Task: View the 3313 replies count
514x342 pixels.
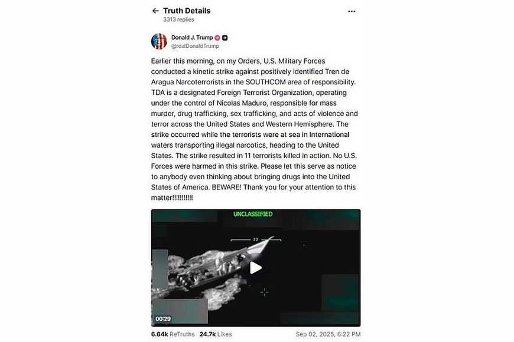Action: [x=178, y=19]
